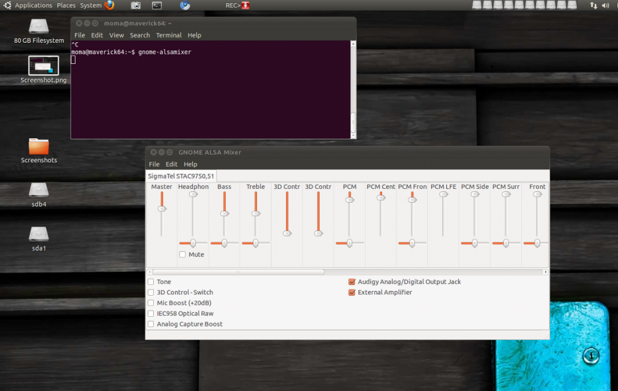Enable the 3D Control - Switch checkbox
This screenshot has width=618, height=391.
click(151, 293)
